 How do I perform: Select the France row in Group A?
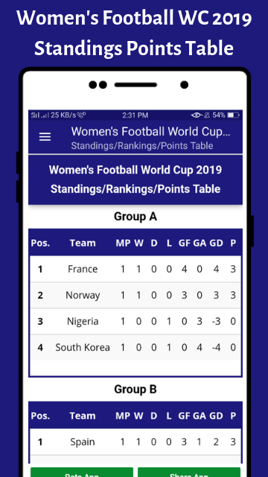click(135, 269)
